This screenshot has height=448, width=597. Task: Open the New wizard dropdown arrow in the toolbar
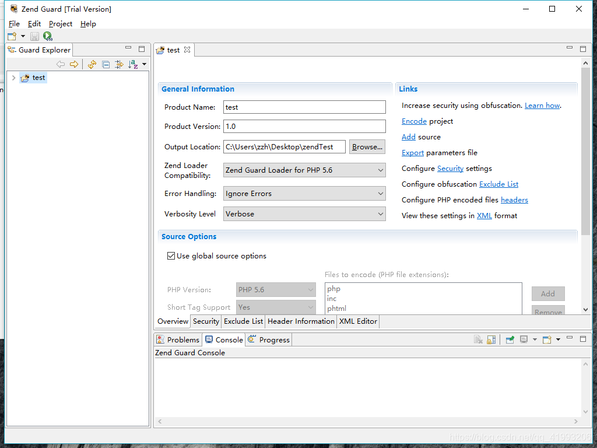pos(23,36)
